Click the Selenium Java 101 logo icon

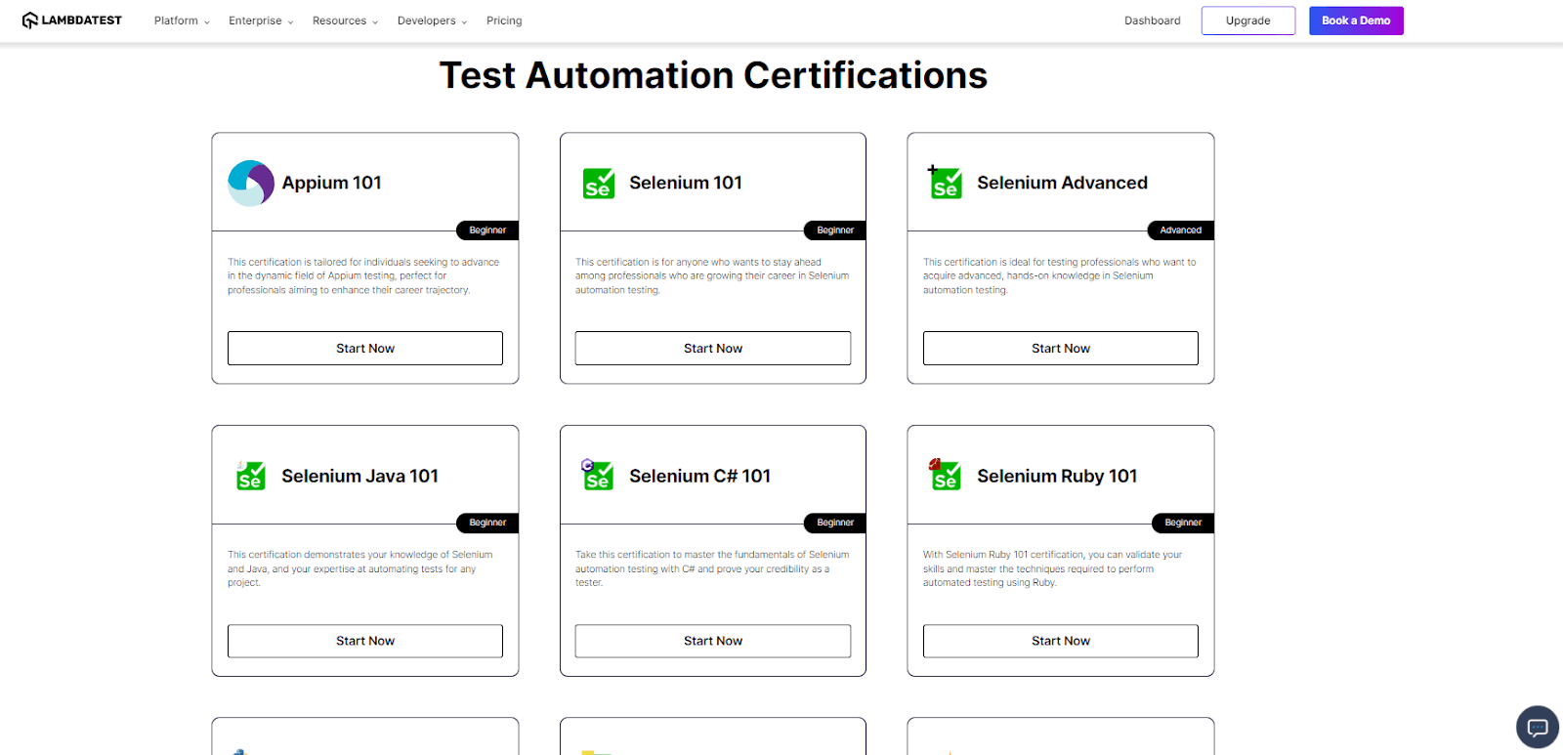(x=250, y=476)
